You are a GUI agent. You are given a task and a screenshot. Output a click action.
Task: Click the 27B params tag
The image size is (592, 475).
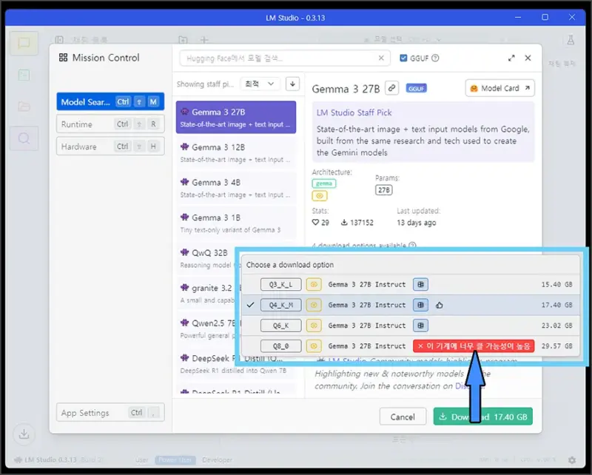[383, 189]
